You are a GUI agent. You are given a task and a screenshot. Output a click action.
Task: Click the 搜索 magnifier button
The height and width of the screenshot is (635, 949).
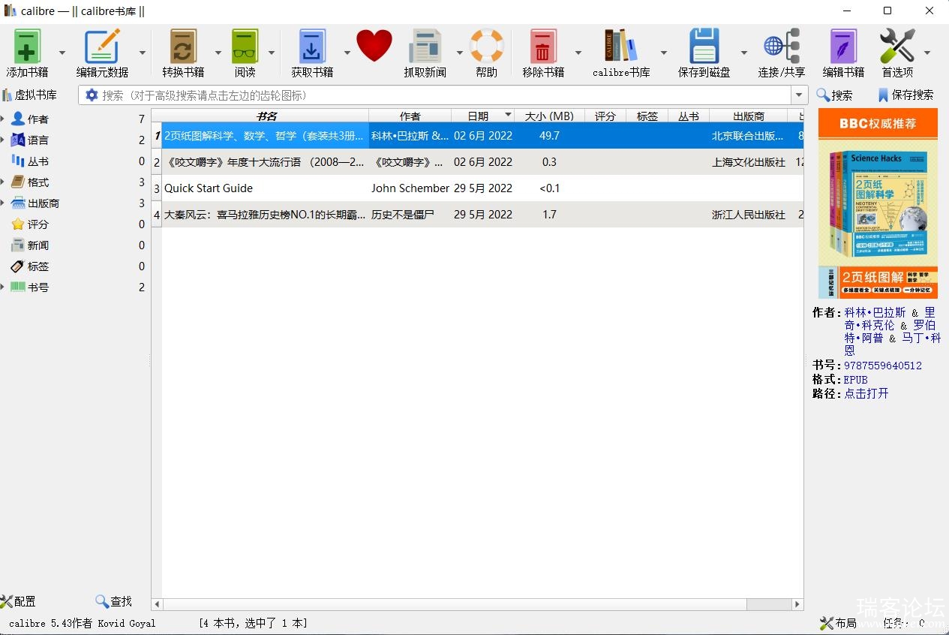[x=834, y=95]
